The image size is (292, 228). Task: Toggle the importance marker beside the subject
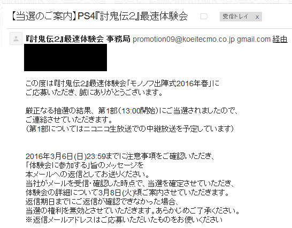tap(204, 17)
